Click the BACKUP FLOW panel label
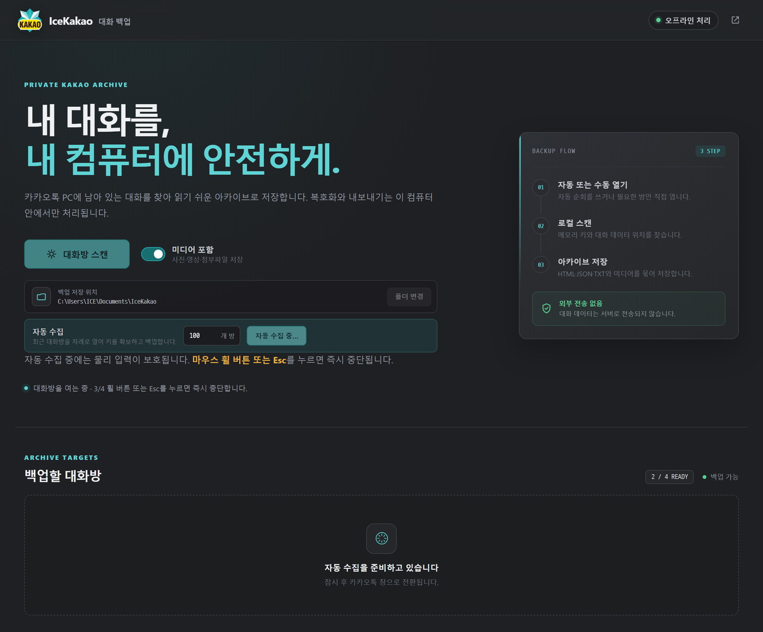This screenshot has width=763, height=632. pos(554,151)
